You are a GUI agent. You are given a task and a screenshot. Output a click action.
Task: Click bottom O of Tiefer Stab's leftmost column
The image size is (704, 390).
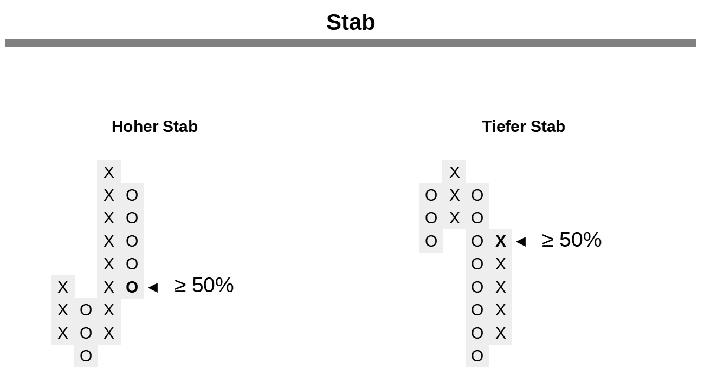coord(431,241)
